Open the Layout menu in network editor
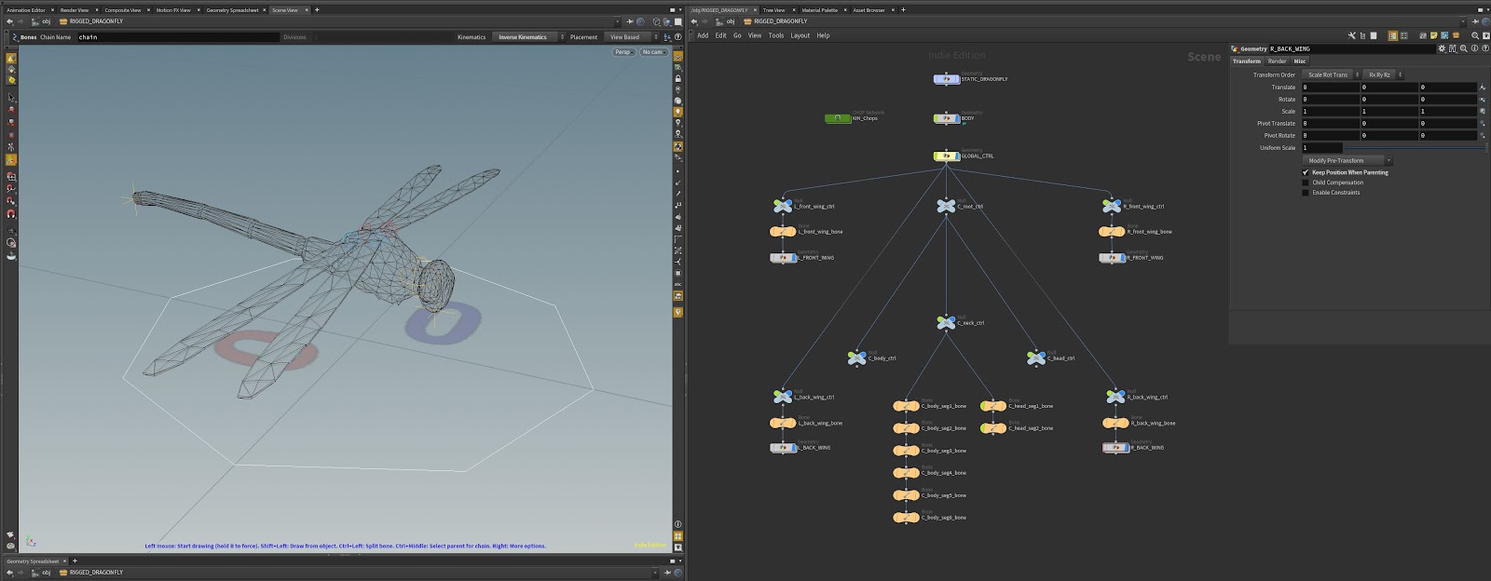This screenshot has height=581, width=1491. [800, 35]
